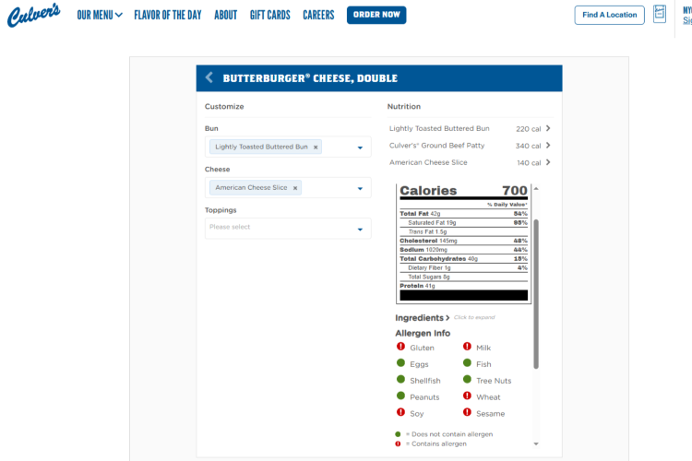
Task: Click the Saturated Fat 19g row
Action: 463,223
